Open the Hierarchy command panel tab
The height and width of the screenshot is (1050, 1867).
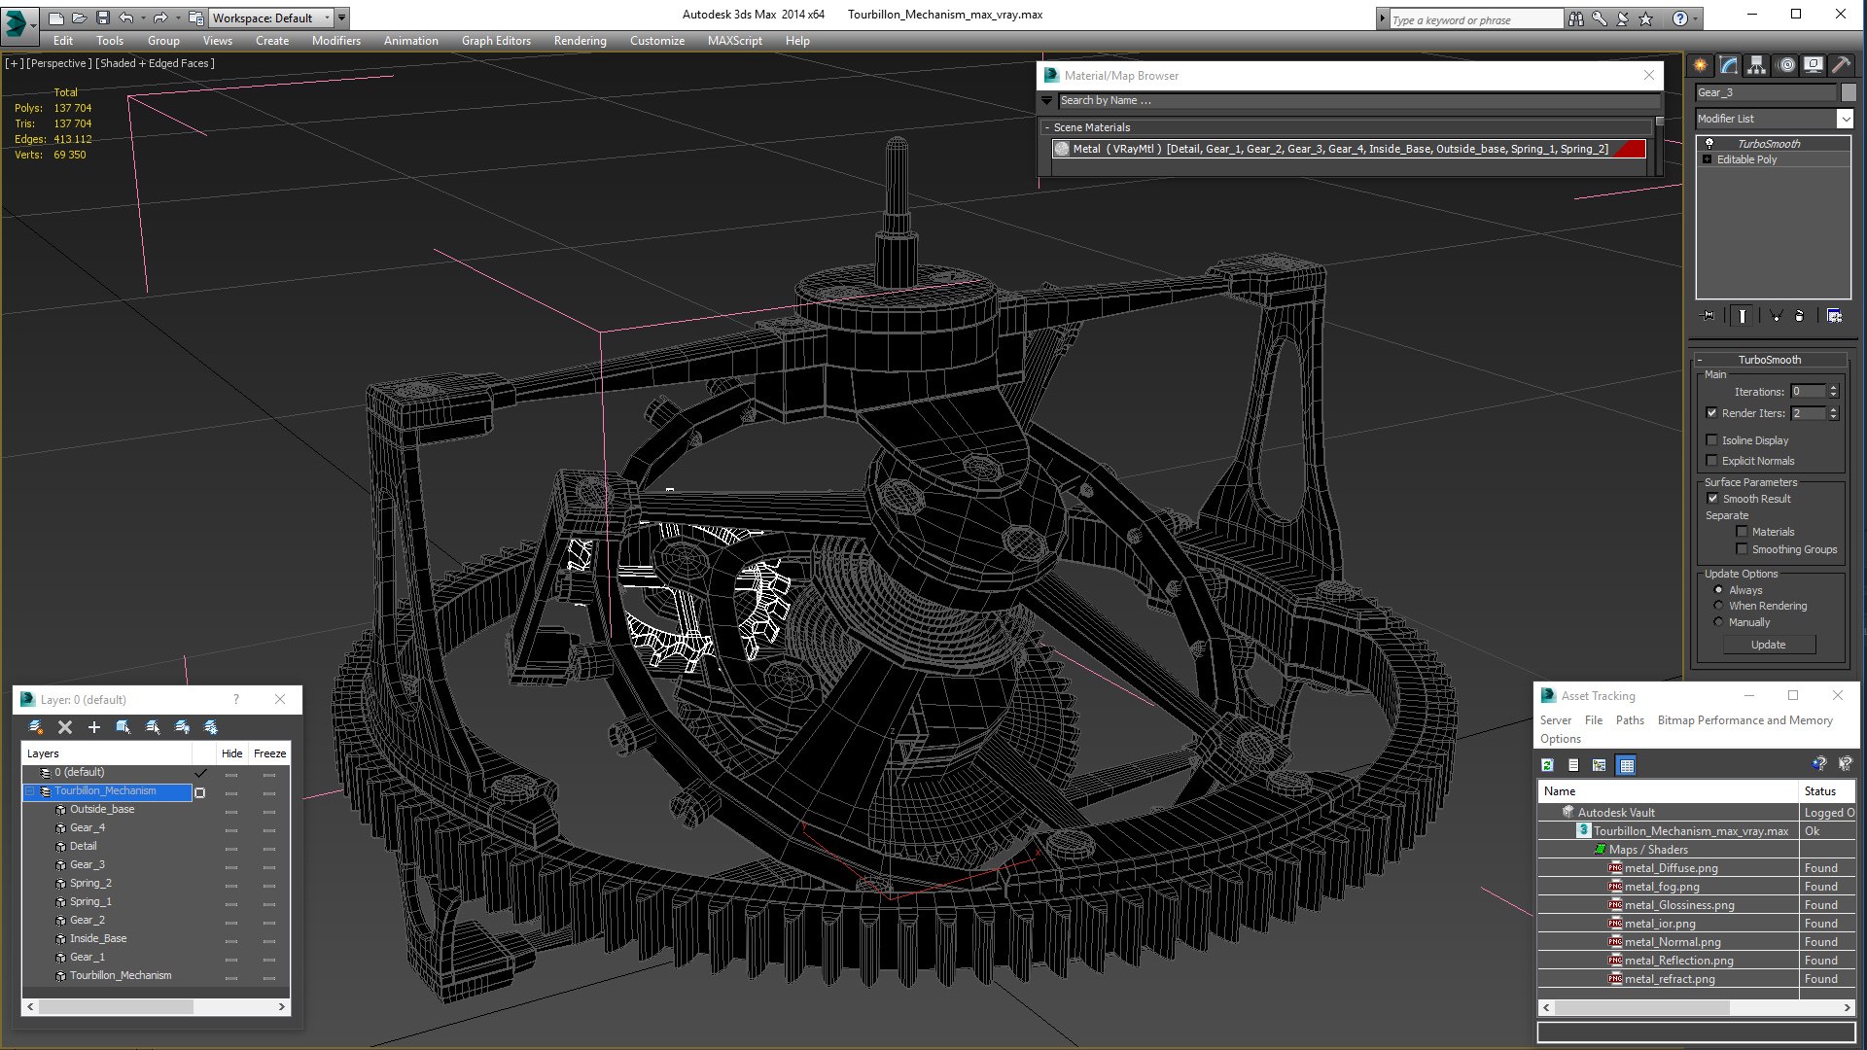(x=1756, y=65)
